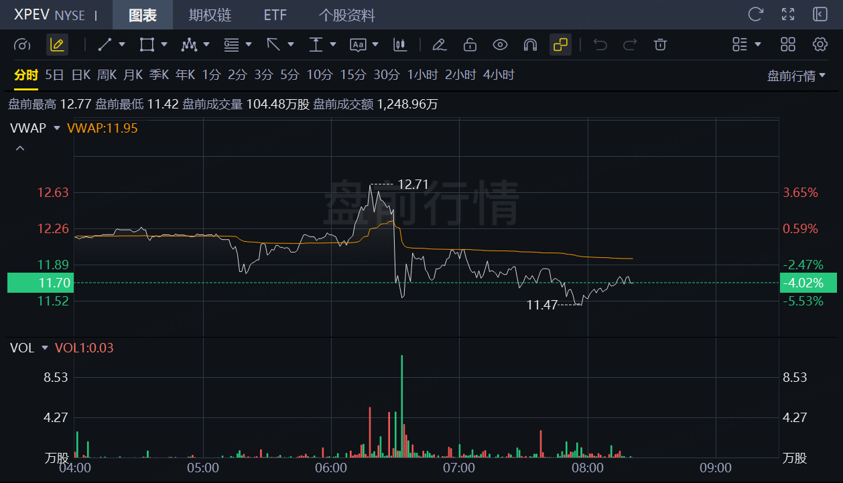The image size is (843, 483).
Task: Click the four-square grid layout icon
Action: 788,45
